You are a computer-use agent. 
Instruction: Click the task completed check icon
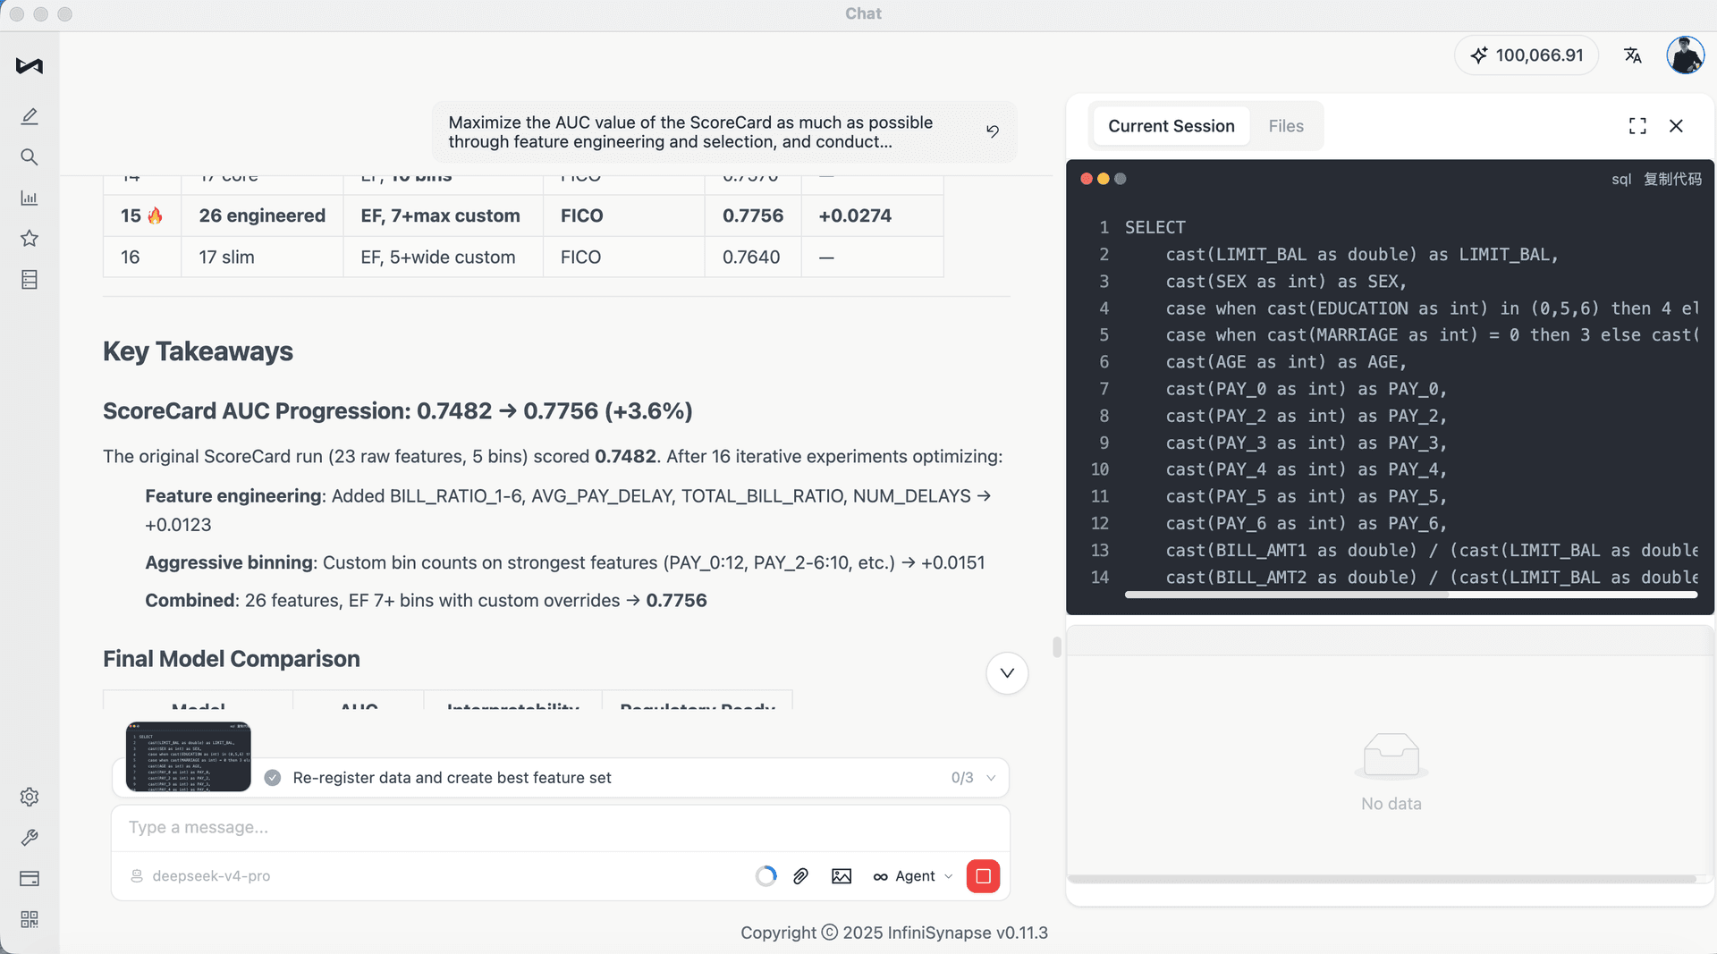(273, 778)
